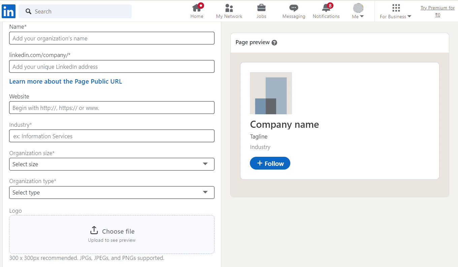Click the upload arrow icon in Logo
Screen dimensions: 458x267
tap(94, 230)
